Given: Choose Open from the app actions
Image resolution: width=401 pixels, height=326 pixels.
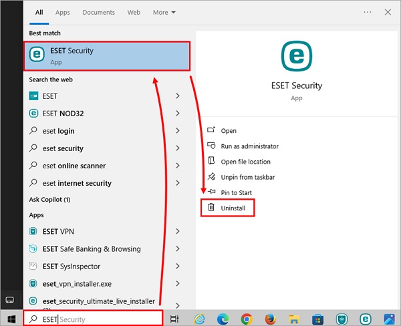Looking at the screenshot, I should click(229, 131).
